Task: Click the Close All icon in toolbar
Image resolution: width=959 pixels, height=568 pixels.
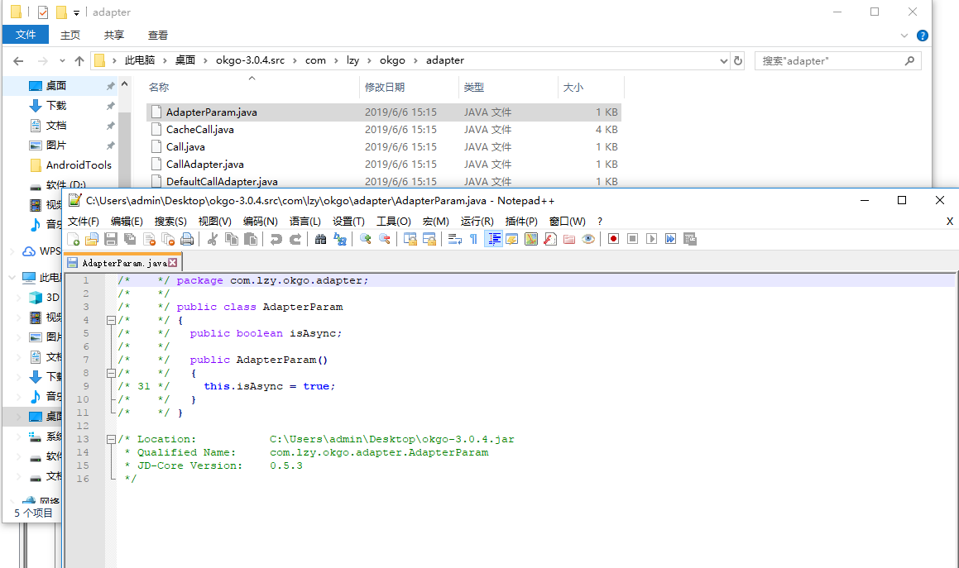Action: (168, 239)
